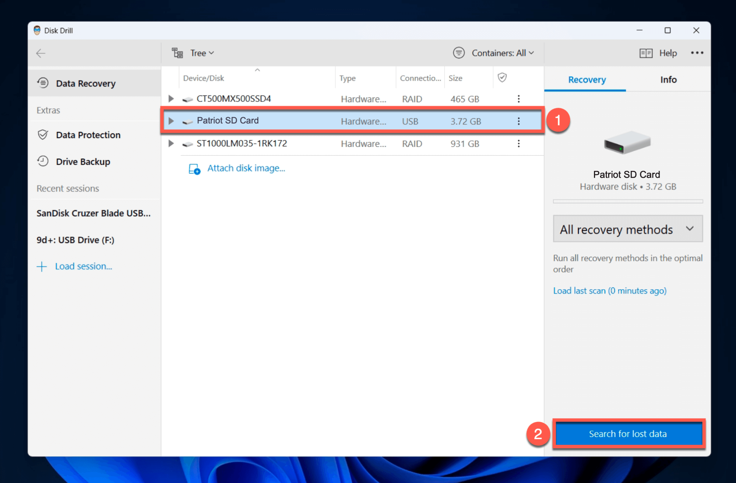Close the Disk Drill window
The width and height of the screenshot is (736, 483).
click(696, 30)
